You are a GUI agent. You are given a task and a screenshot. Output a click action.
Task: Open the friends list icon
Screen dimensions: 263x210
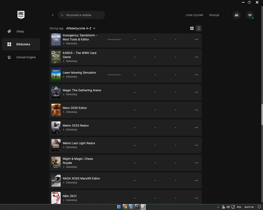click(x=237, y=15)
